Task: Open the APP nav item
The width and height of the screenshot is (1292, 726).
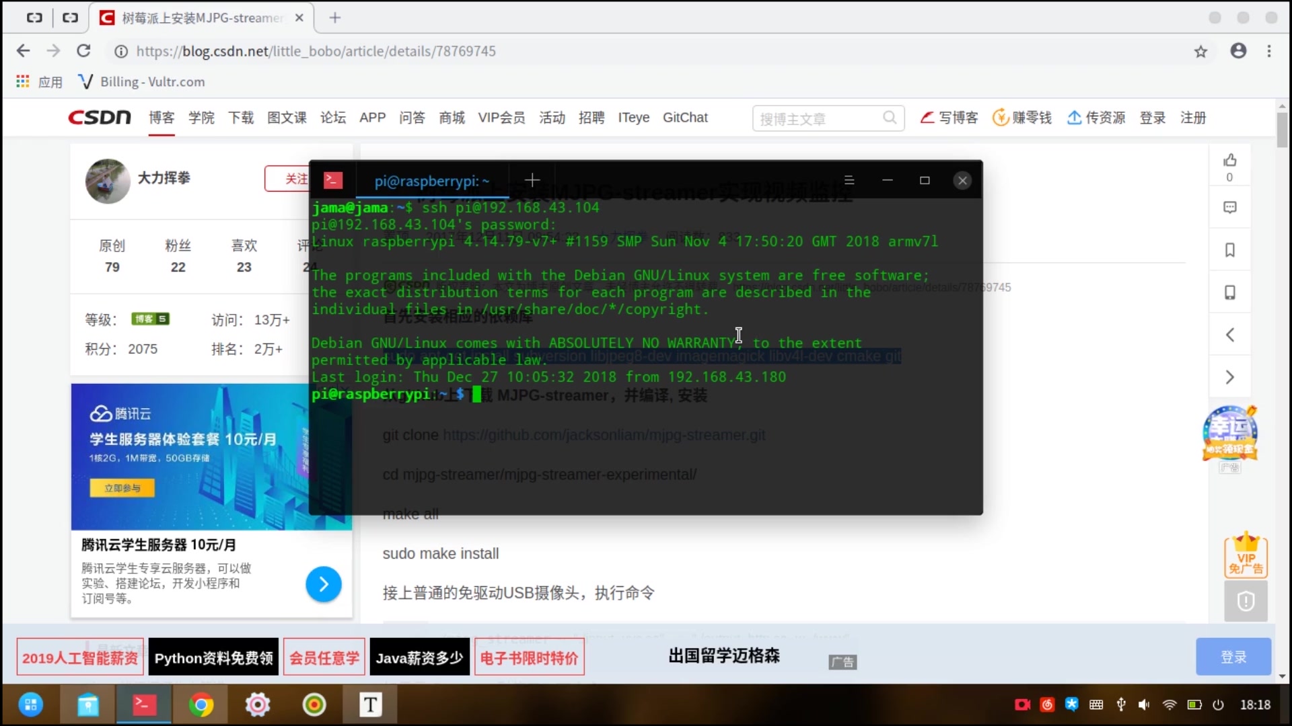Action: (372, 118)
